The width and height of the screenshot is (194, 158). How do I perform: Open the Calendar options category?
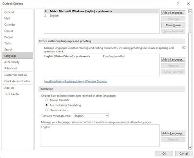pyautogui.click(x=10, y=25)
